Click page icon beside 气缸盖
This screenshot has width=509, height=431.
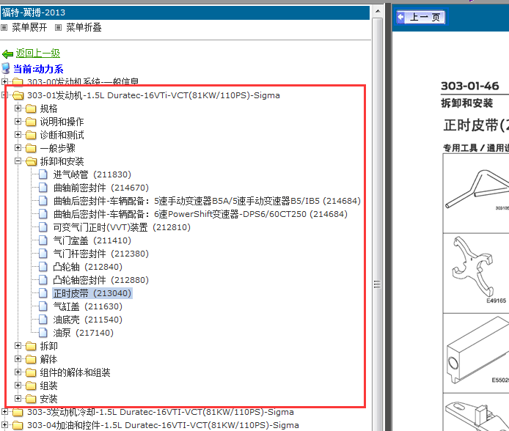tap(43, 306)
